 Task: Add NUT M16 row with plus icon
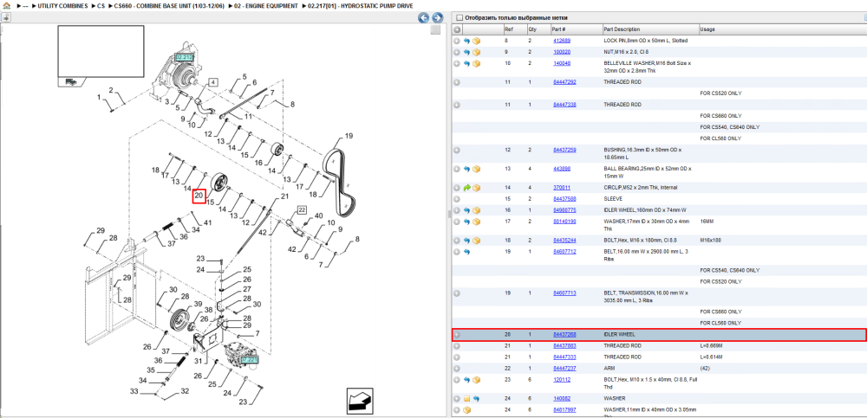click(x=457, y=52)
